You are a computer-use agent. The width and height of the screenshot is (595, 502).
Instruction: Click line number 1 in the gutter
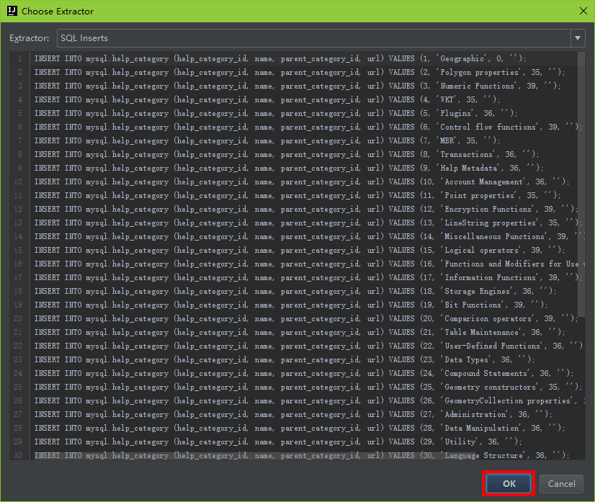pos(20,58)
